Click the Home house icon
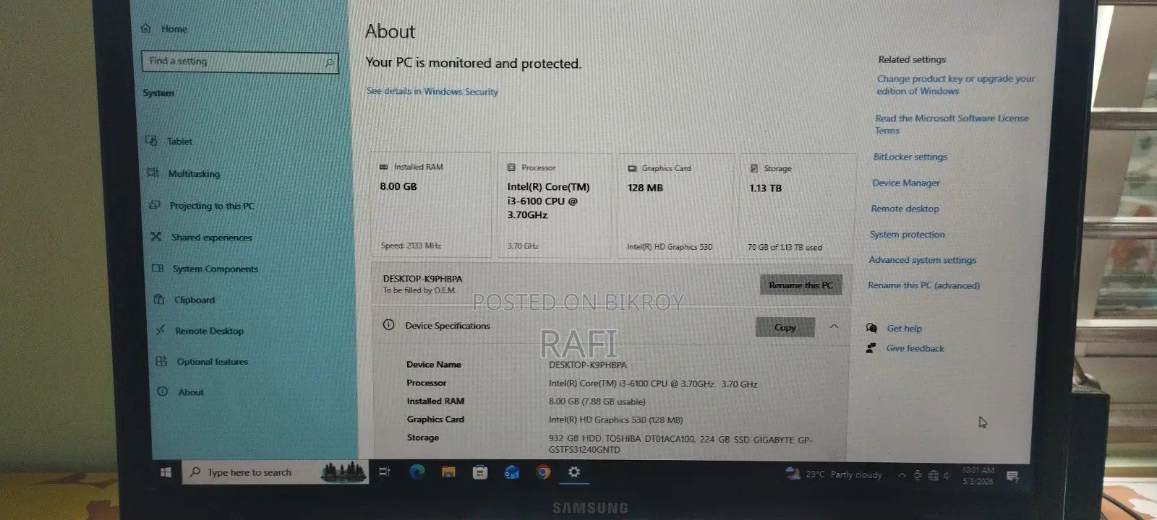The image size is (1157, 520). pos(146,28)
